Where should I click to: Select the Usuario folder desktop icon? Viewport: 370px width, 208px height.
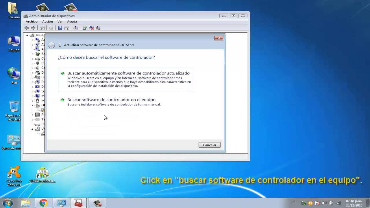(14, 11)
